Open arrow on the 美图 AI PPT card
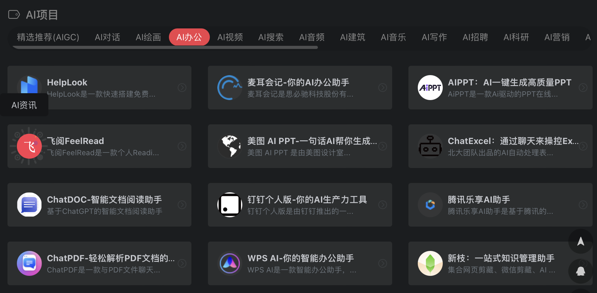The image size is (597, 293). point(382,146)
